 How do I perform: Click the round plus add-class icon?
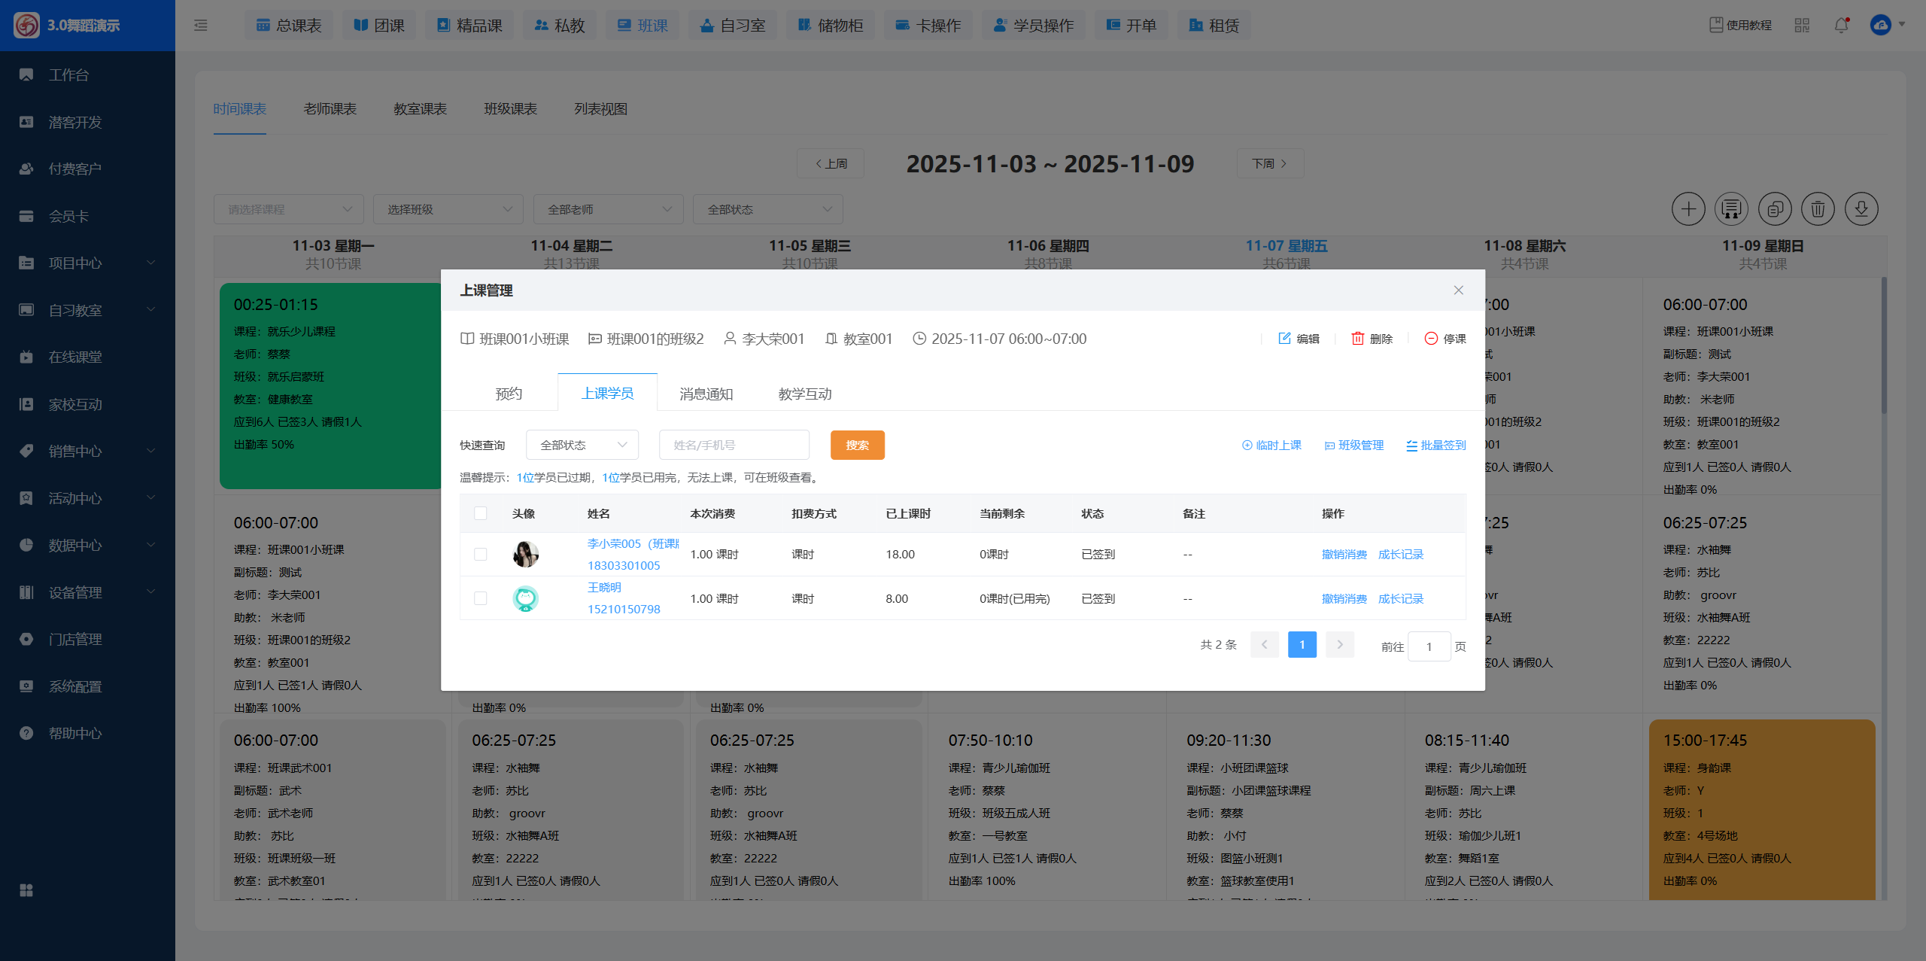click(x=1688, y=209)
